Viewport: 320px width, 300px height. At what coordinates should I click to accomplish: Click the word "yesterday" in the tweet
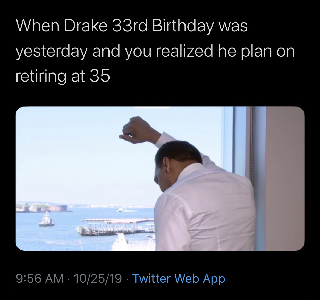50,52
